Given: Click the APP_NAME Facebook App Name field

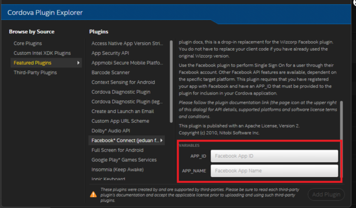Looking at the screenshot, I should (x=274, y=171).
